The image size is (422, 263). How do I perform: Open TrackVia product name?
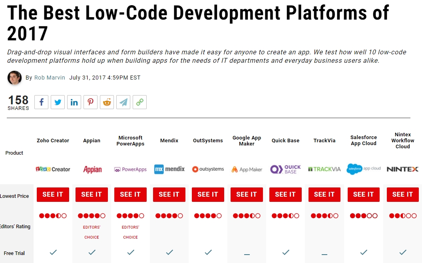(324, 141)
